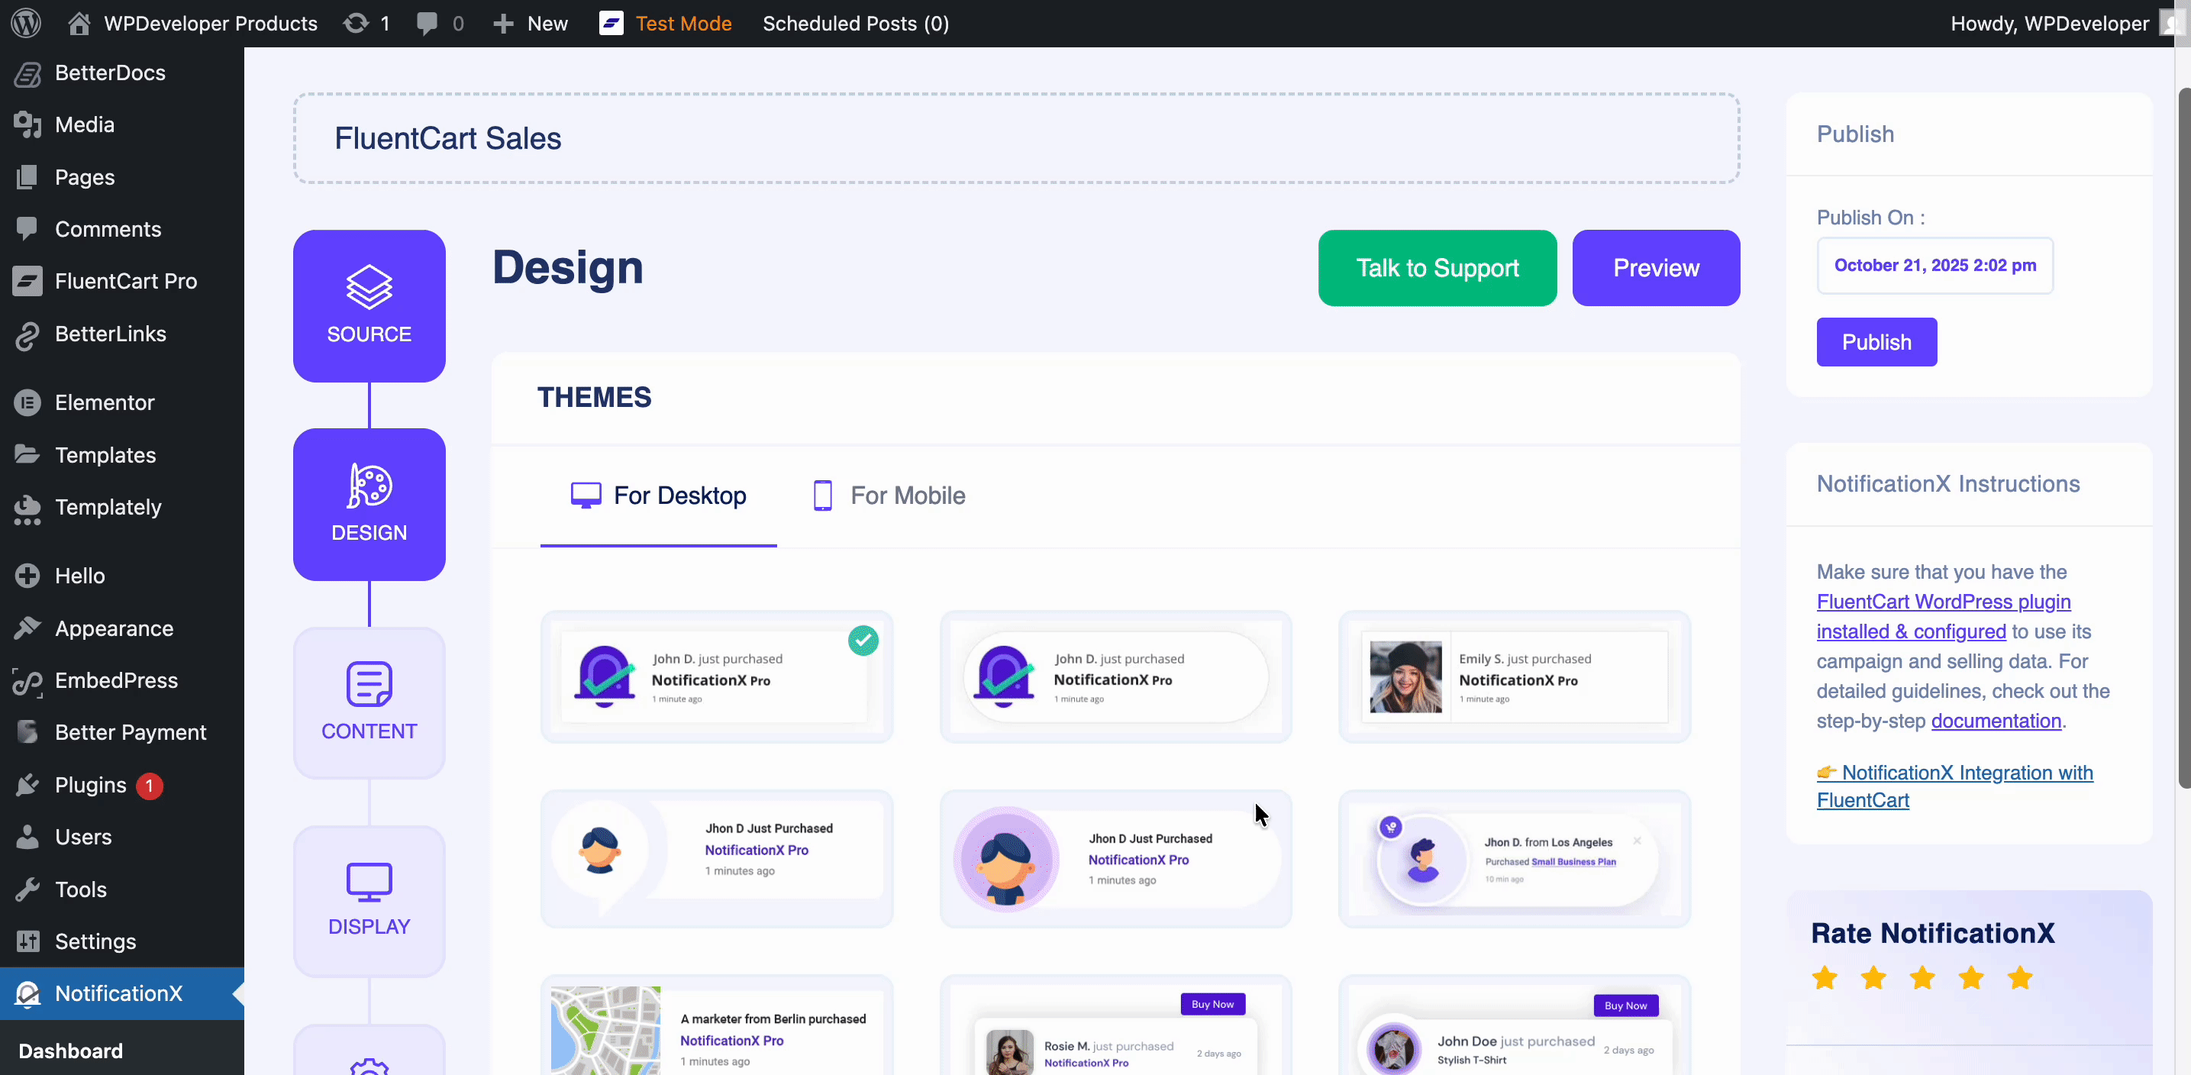Open the Howdy, WPDeveloper account menu
The height and width of the screenshot is (1075, 2191).
click(2050, 23)
